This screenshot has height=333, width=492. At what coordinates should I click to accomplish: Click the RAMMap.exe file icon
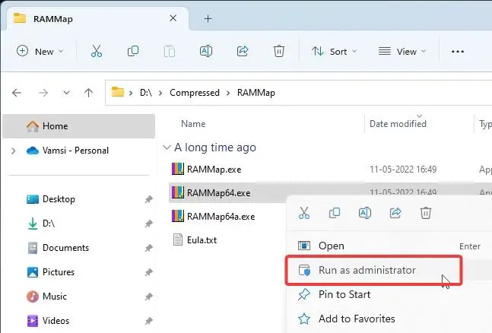(178, 169)
